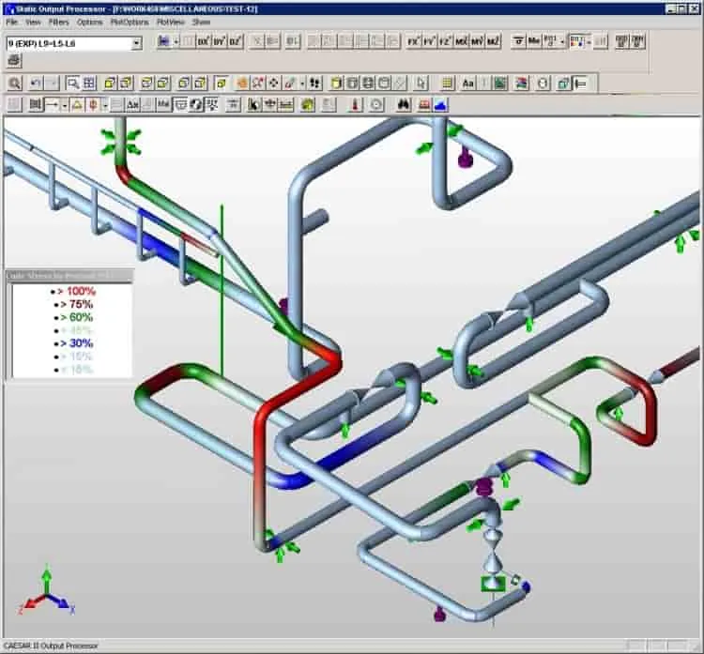Click the thermometer temperature icon

tap(355, 105)
